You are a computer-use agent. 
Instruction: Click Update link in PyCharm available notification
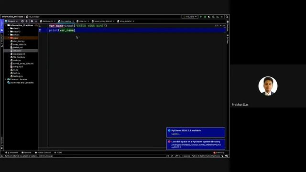point(175,134)
